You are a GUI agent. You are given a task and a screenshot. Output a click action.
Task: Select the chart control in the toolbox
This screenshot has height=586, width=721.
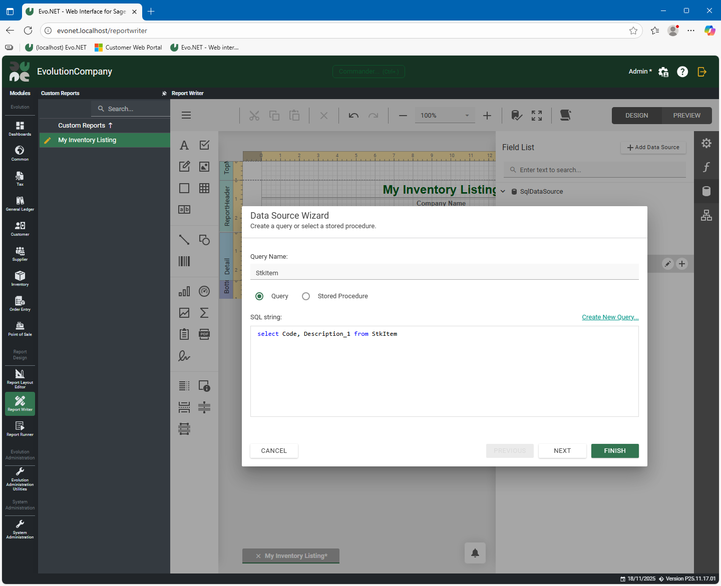(184, 291)
